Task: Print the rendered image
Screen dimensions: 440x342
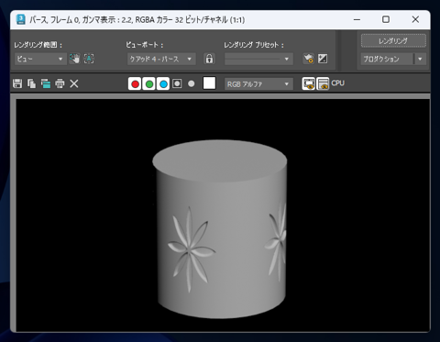Action: [x=60, y=83]
